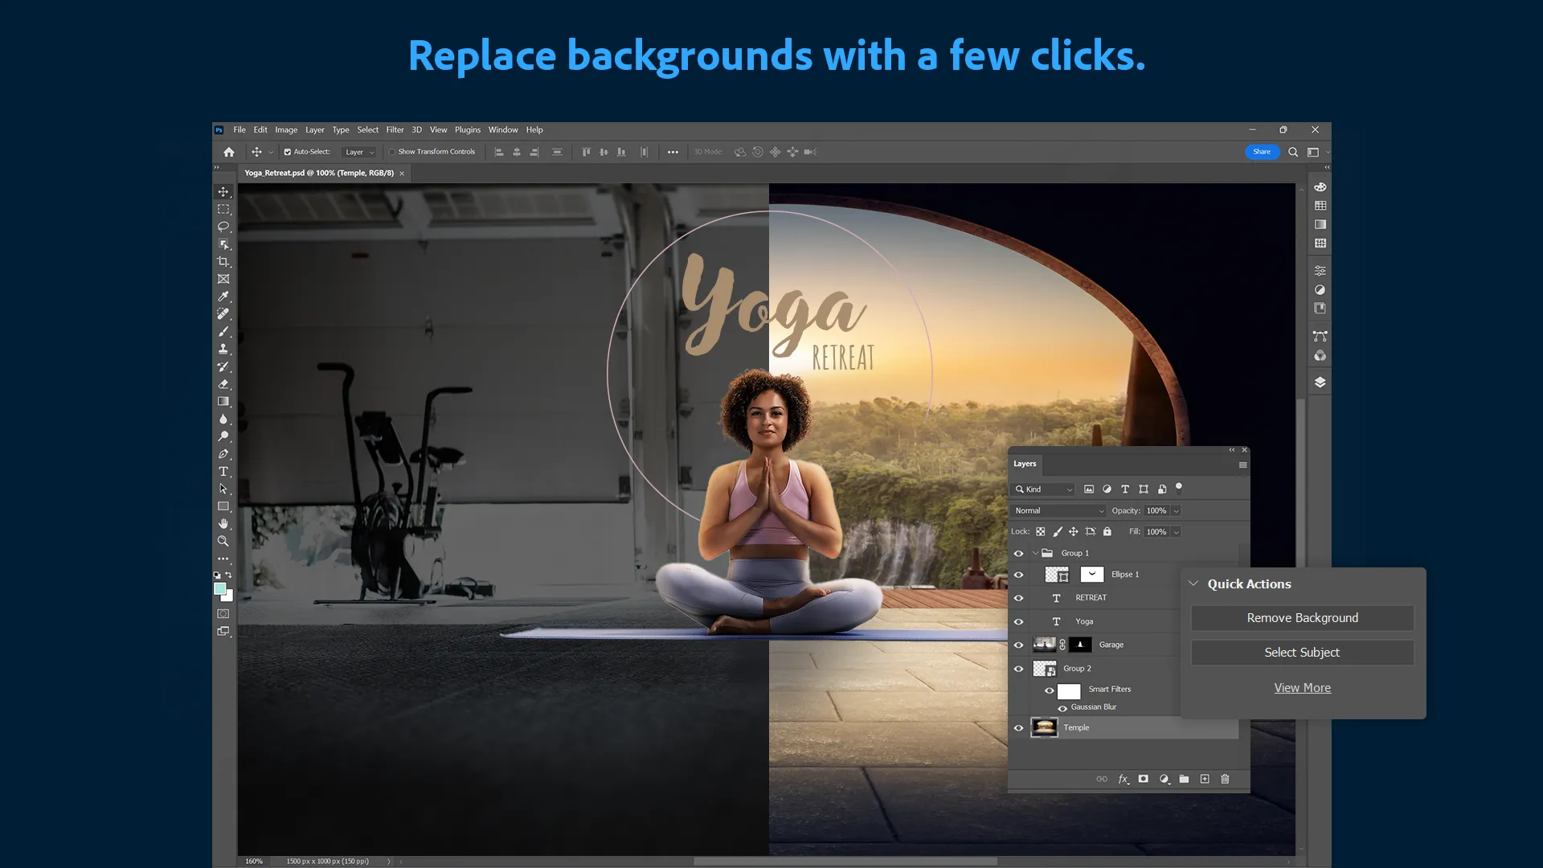Collapse the Quick Actions panel chevron

click(1193, 584)
